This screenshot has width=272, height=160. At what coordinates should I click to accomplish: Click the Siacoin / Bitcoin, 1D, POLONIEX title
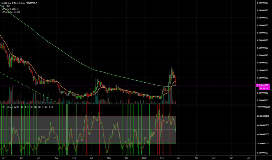point(19,3)
